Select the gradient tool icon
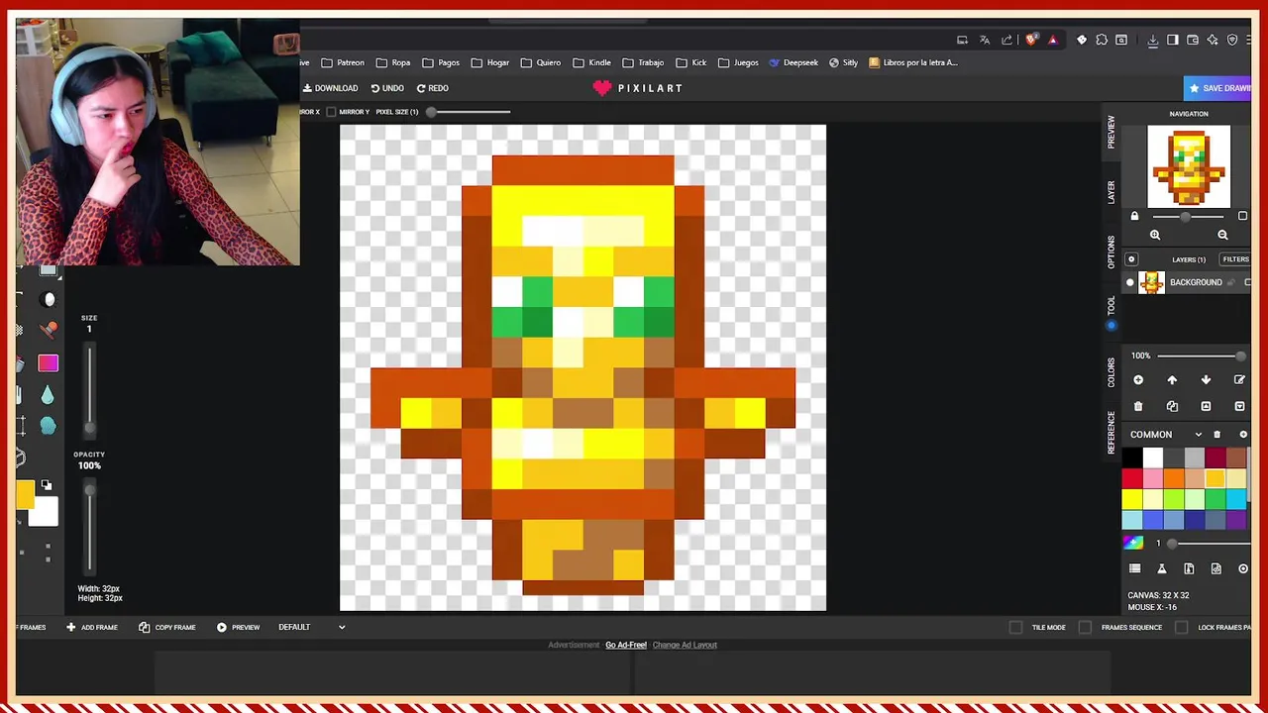 coord(49,363)
